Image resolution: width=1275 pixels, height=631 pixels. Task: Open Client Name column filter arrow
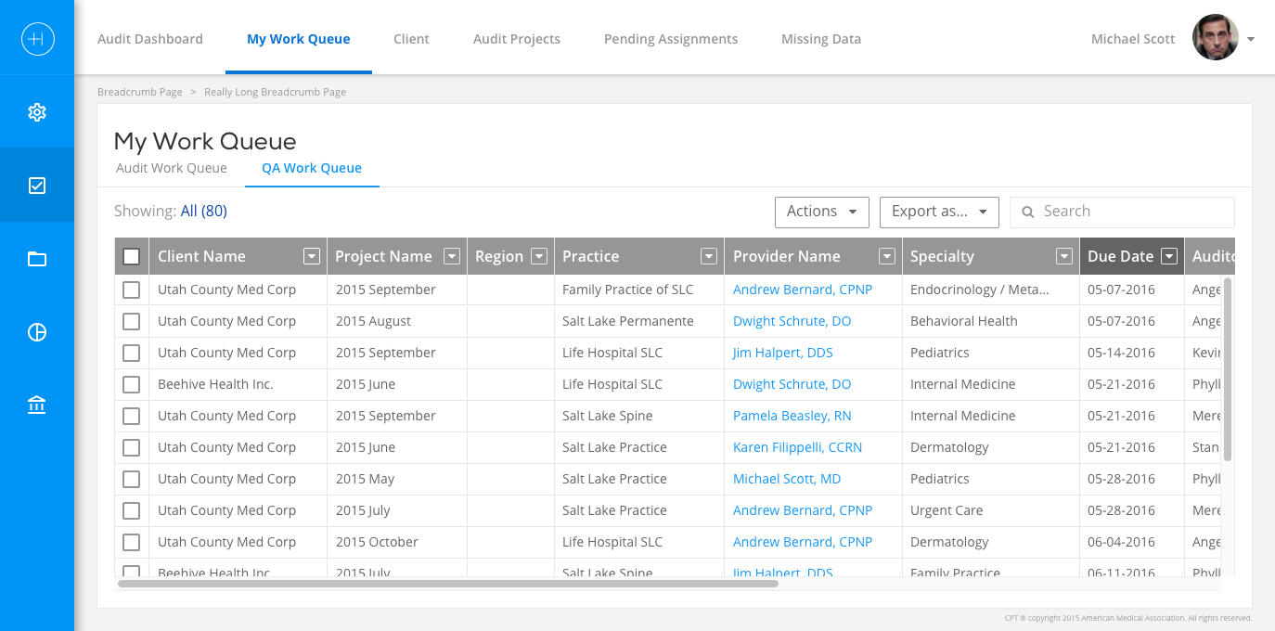[312, 257]
